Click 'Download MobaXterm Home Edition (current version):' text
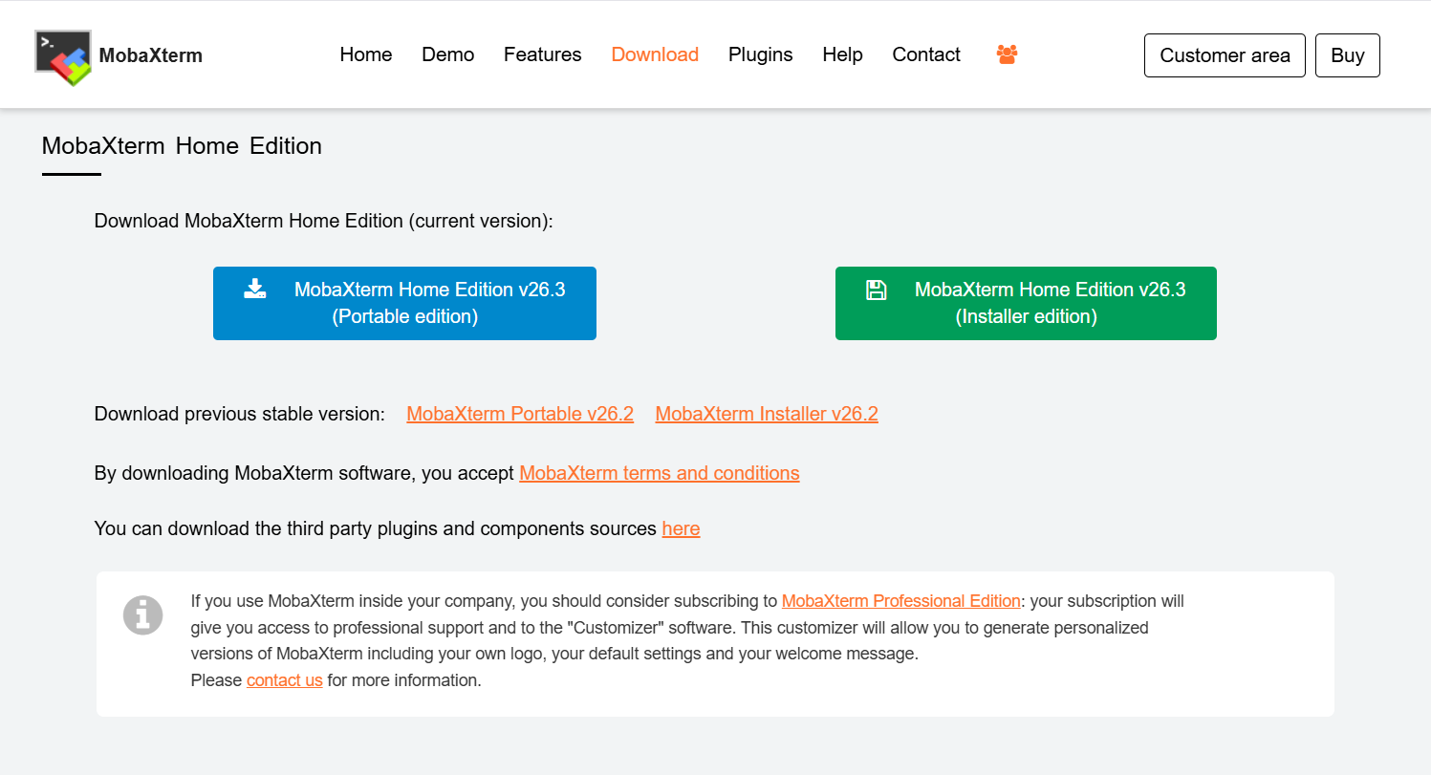Image resolution: width=1431 pixels, height=775 pixels. [324, 221]
